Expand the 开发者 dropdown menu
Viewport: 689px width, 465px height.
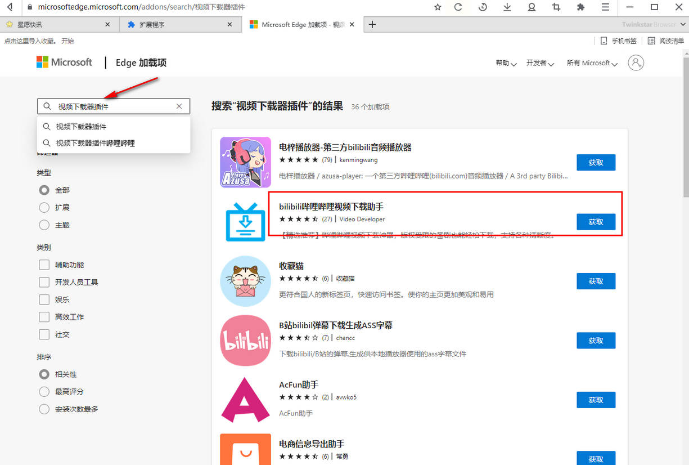(541, 63)
